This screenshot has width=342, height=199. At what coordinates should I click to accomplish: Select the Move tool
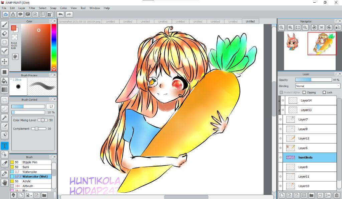5,62
